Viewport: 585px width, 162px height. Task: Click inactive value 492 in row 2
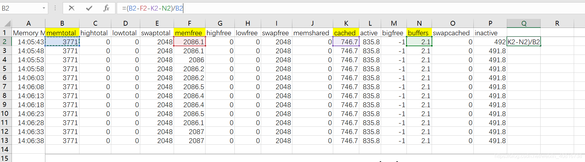(490, 42)
